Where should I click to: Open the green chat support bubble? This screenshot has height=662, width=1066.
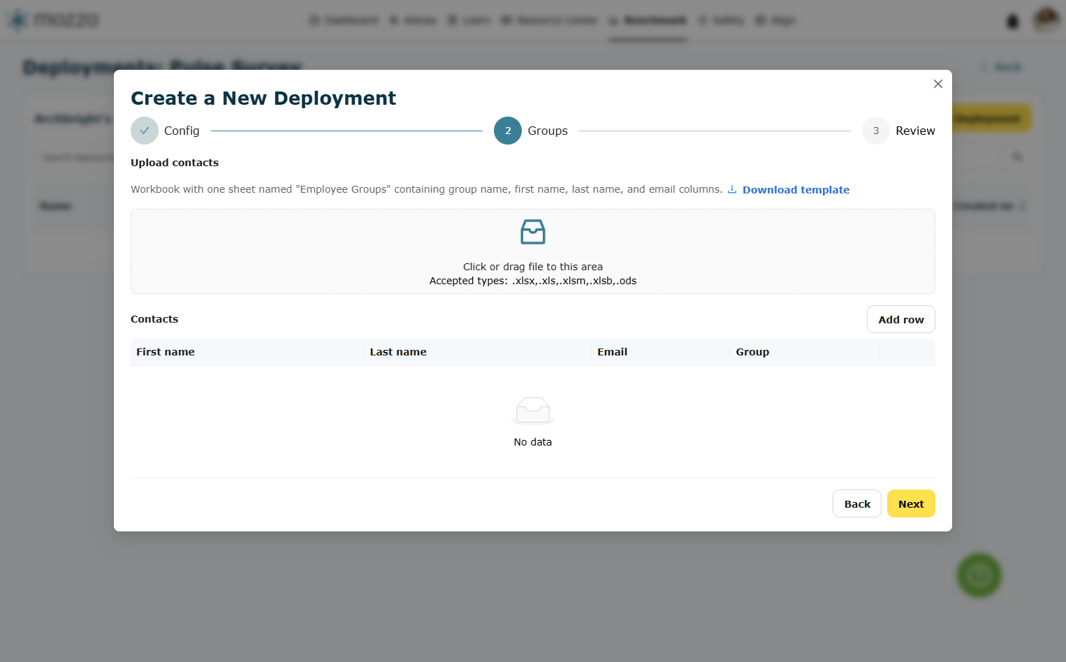point(979,575)
